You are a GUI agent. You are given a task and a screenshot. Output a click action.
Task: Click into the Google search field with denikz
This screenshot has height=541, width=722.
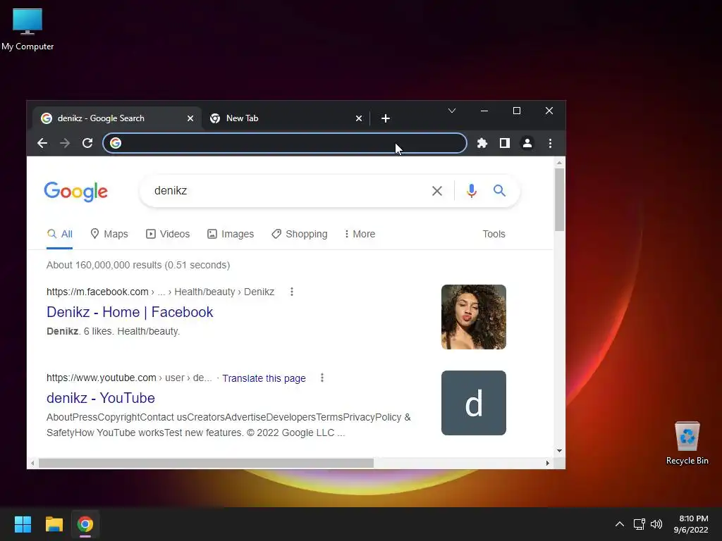tap(286, 190)
